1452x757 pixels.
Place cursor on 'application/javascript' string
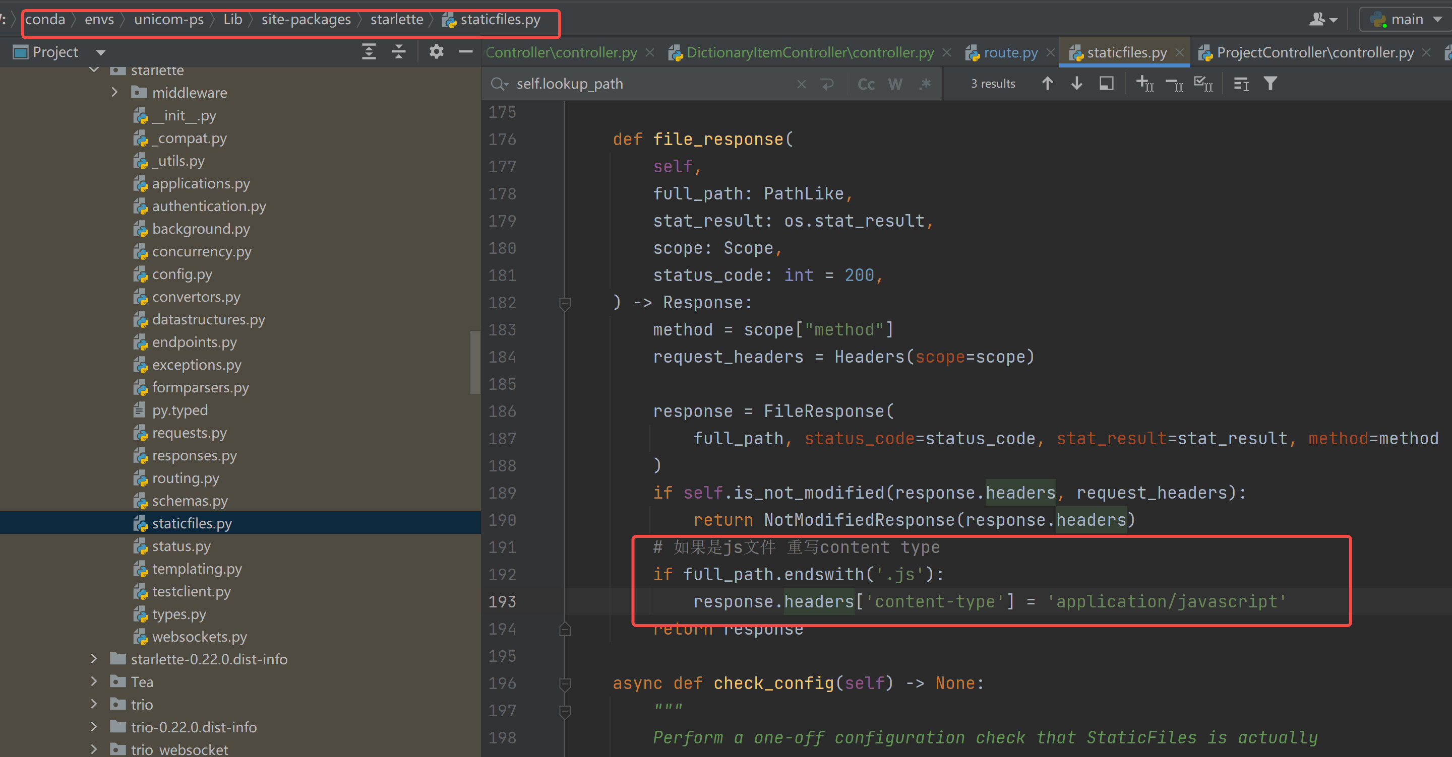coord(1166,601)
